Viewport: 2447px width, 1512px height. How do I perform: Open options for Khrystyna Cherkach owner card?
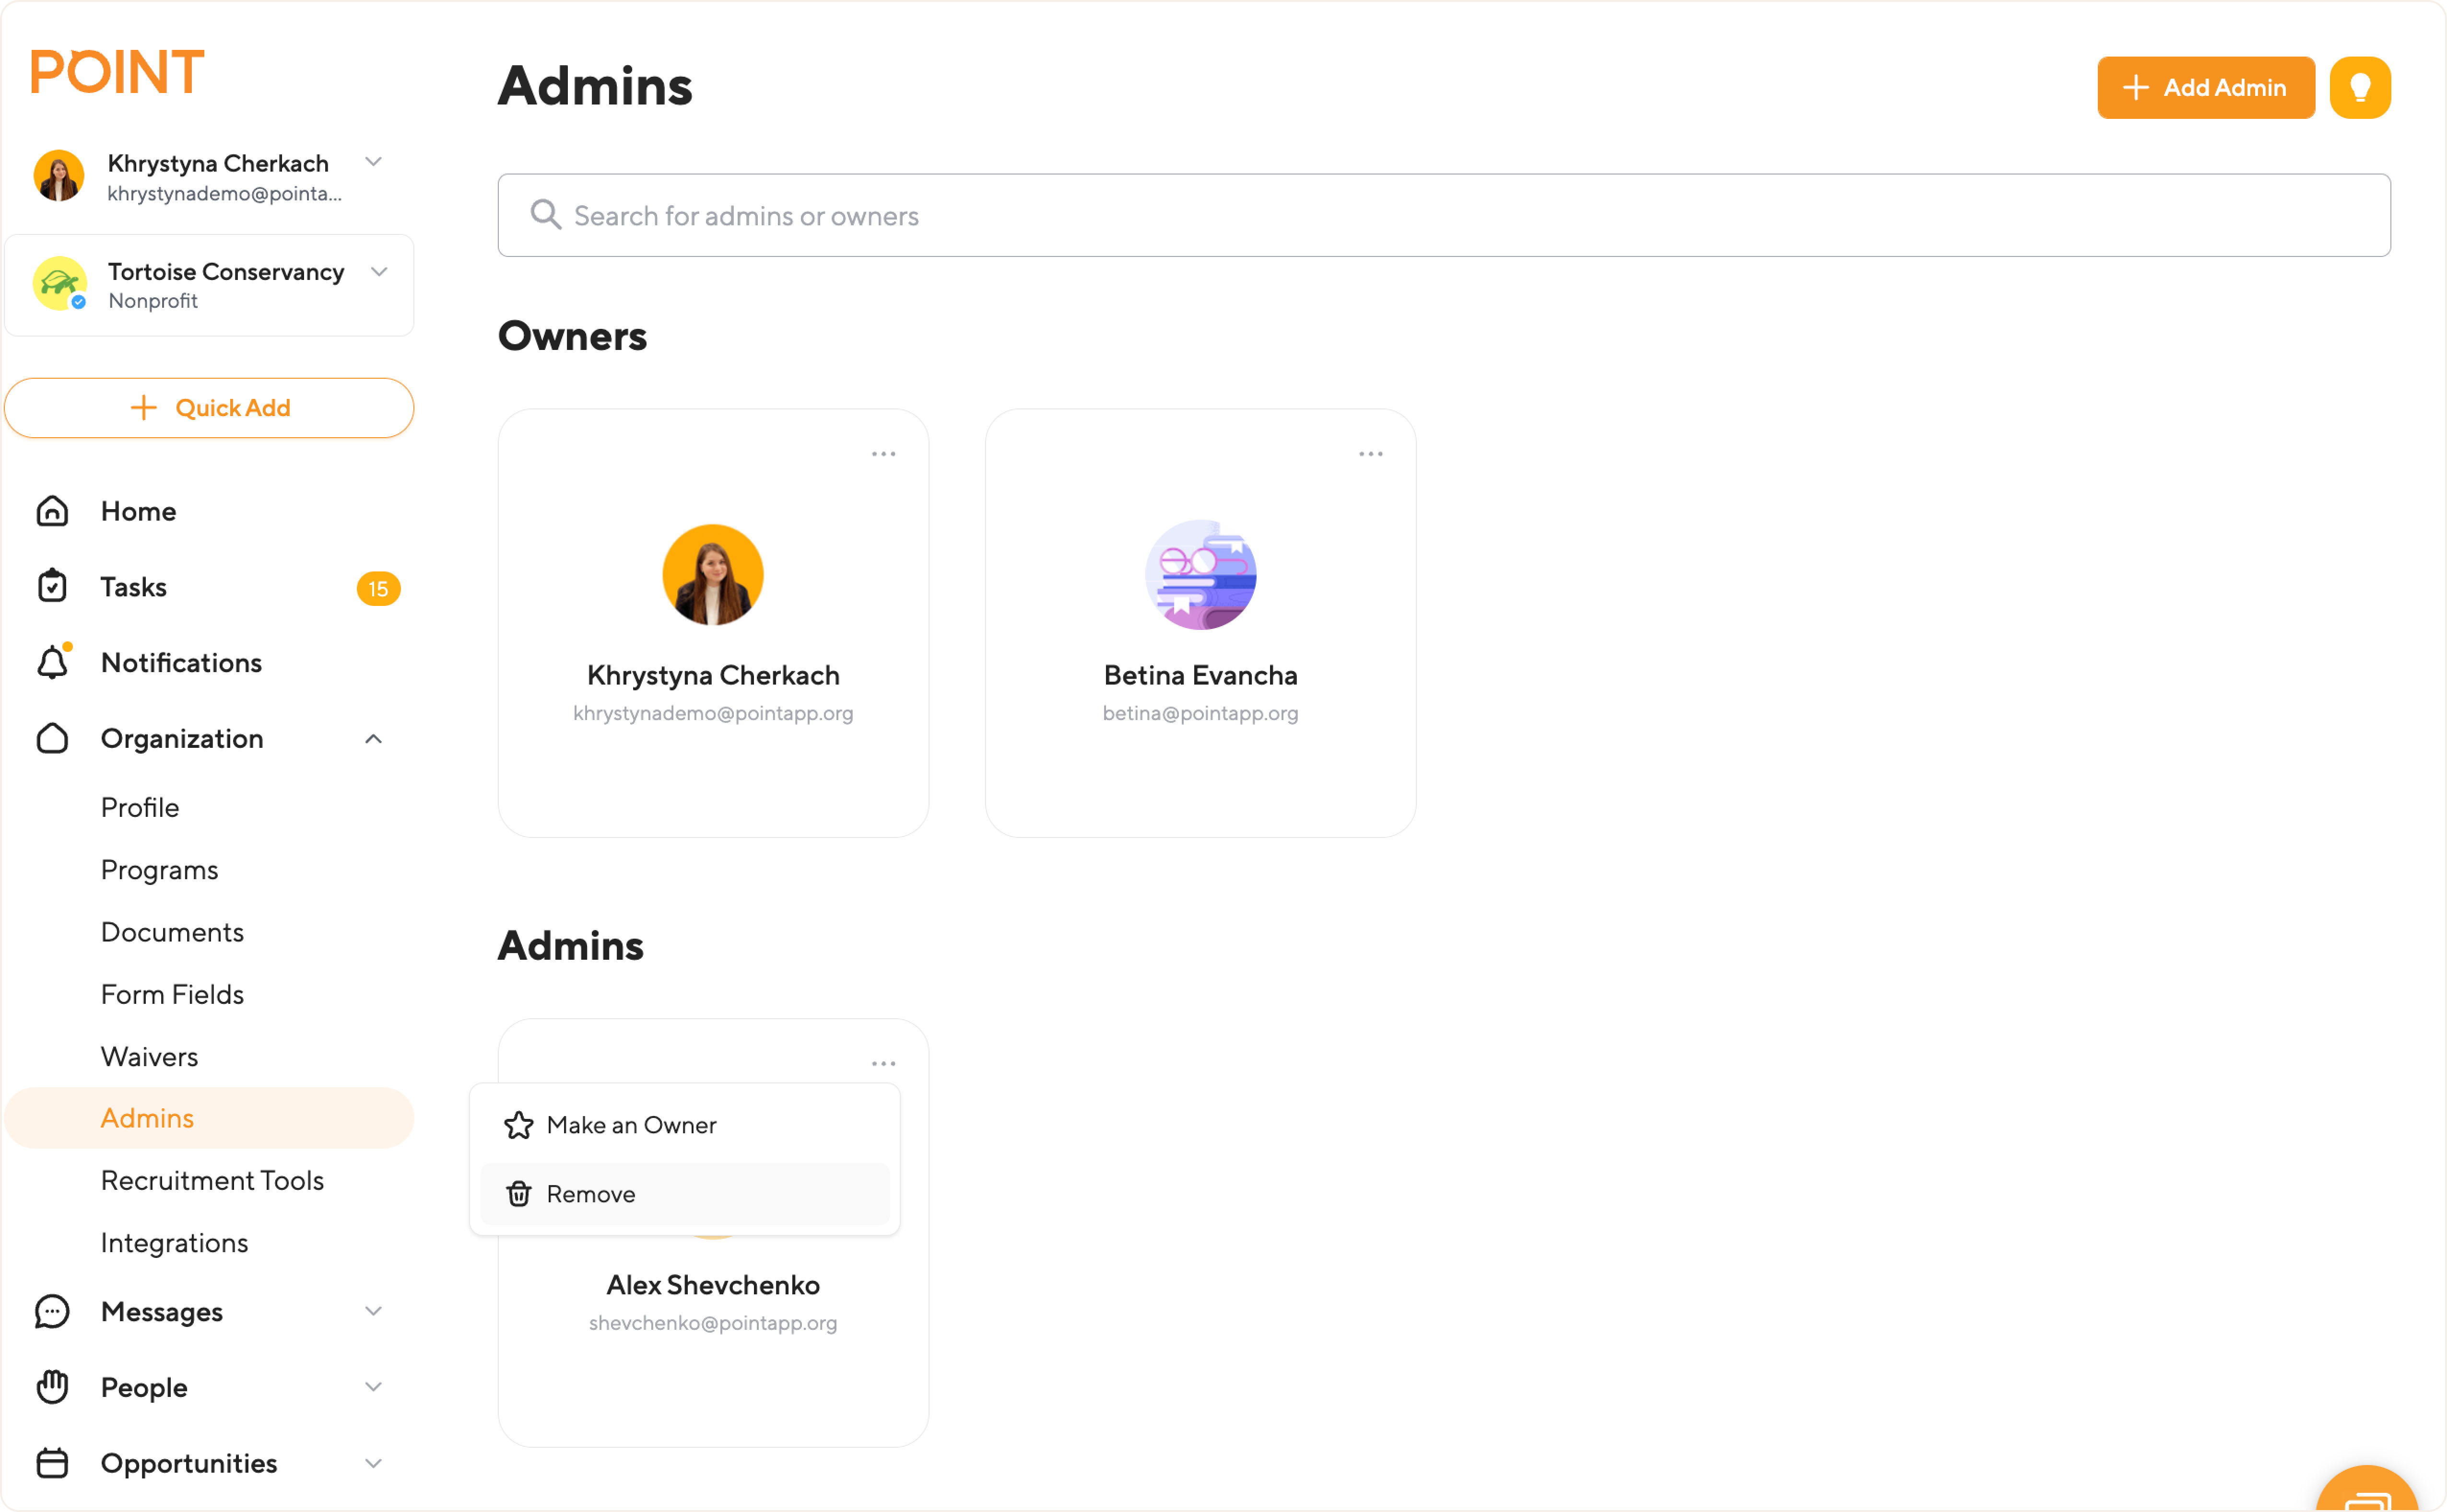click(x=882, y=454)
